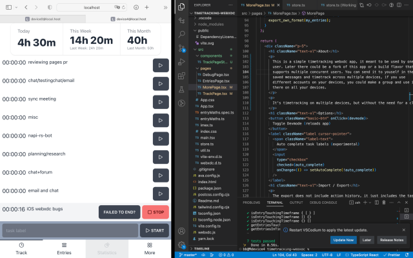Viewport: 413px width, 258px height.
Task: Open the store.ts editor tab
Action: (296, 5)
